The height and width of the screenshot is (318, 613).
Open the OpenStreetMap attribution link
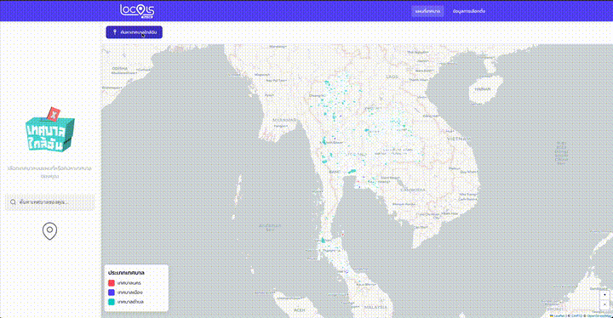599,315
